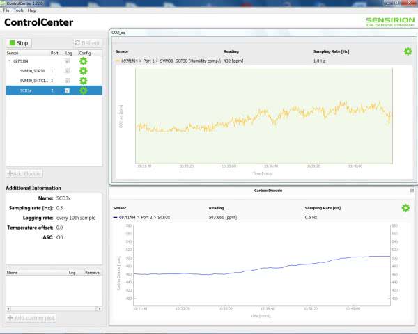Open config gear for SCD3x sensor
Viewport: 418px width, 334px height.
(x=84, y=90)
